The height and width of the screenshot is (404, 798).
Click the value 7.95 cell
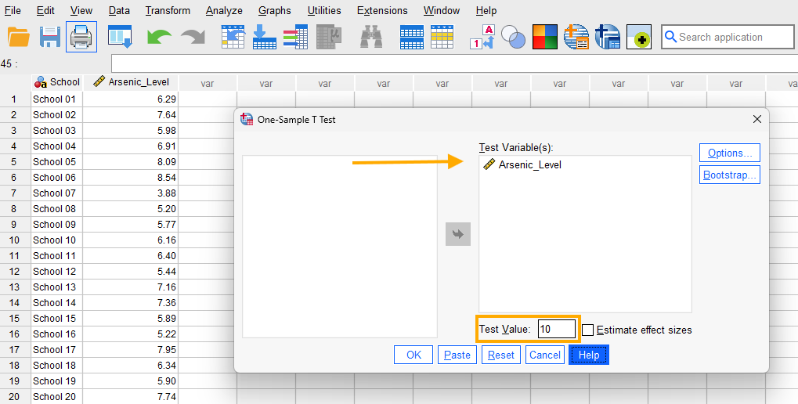pyautogui.click(x=131, y=350)
